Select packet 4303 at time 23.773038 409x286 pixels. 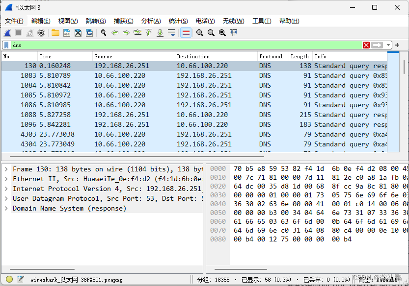pos(194,134)
